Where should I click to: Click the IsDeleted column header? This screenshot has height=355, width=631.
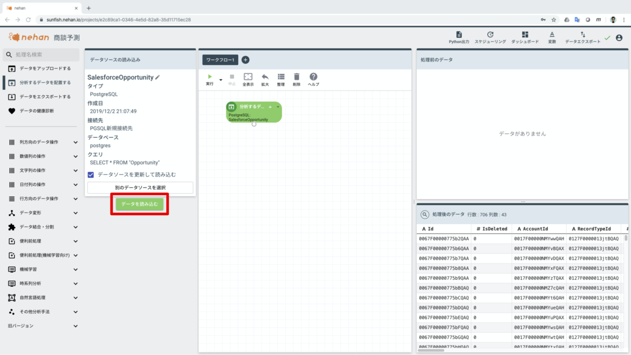[492, 229]
